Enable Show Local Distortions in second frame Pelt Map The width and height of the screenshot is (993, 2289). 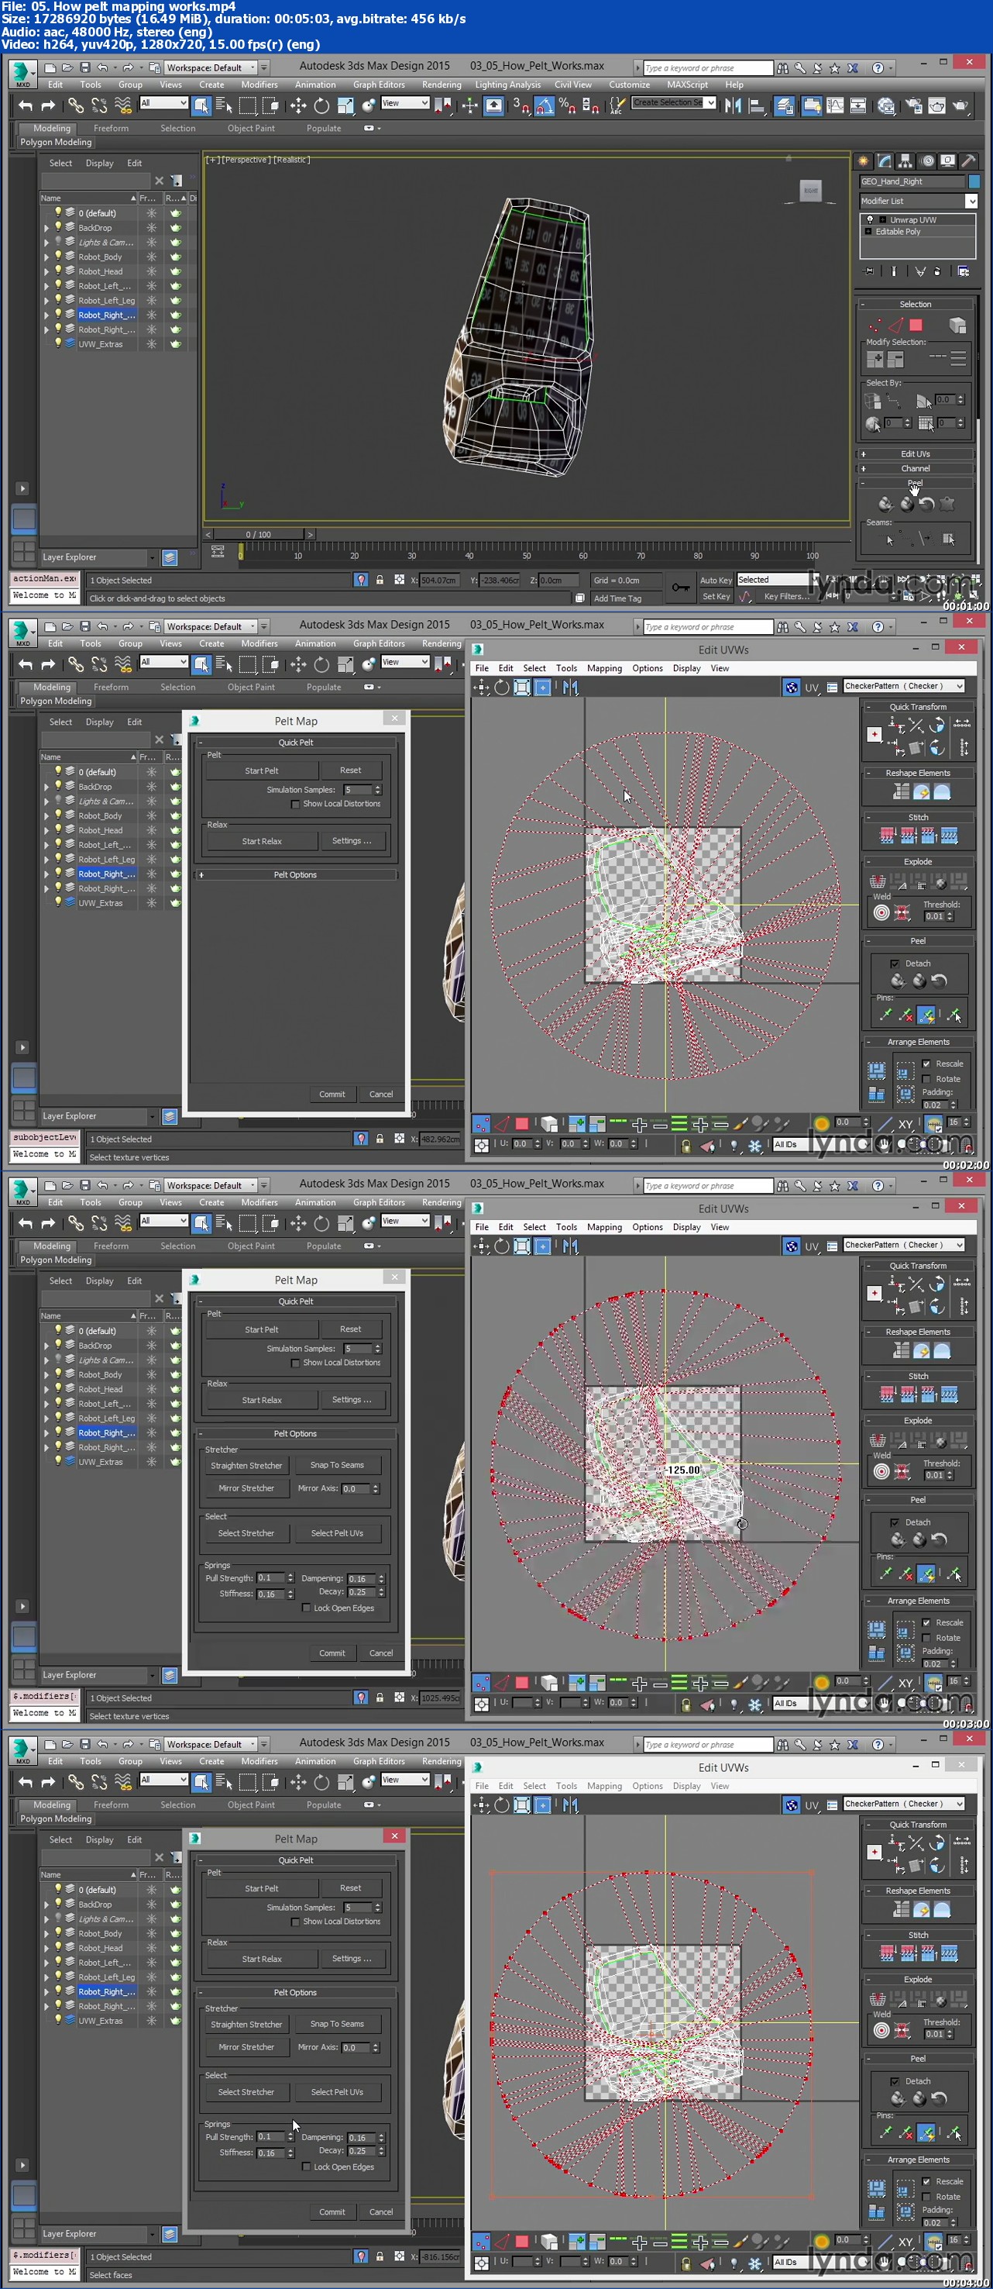tap(295, 804)
